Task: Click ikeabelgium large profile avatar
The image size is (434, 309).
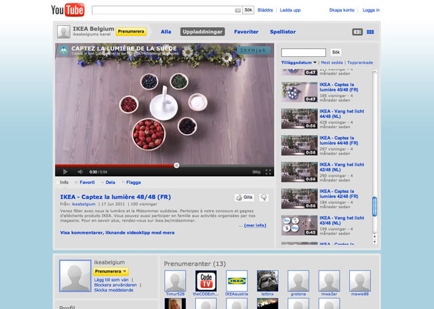Action: point(75,276)
